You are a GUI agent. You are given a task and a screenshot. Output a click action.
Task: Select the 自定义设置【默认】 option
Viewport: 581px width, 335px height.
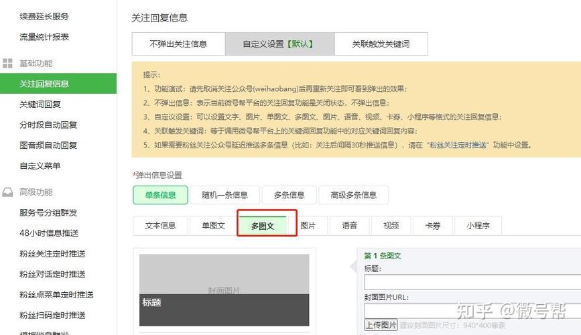(x=279, y=44)
